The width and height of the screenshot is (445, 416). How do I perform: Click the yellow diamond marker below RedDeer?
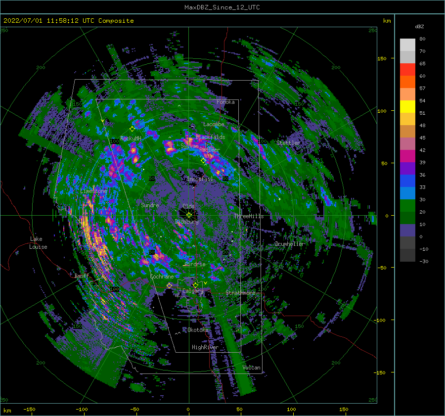[x=203, y=161]
